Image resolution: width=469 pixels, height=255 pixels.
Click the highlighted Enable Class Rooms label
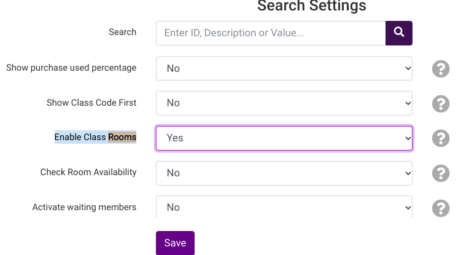click(95, 137)
